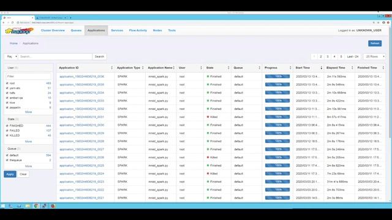Sort by Application Name column arrows
392x220 pixels.
pyautogui.click(x=174, y=68)
